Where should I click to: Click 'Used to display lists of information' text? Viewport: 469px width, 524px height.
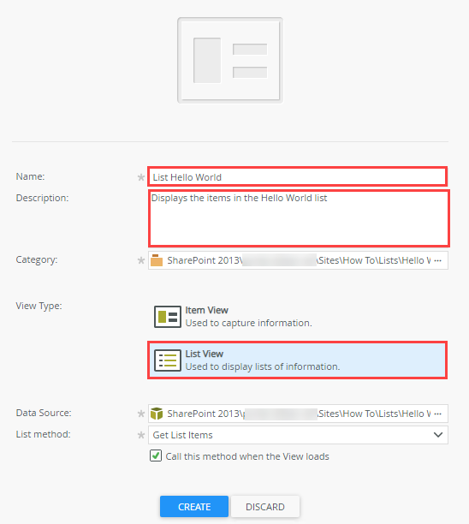click(263, 366)
